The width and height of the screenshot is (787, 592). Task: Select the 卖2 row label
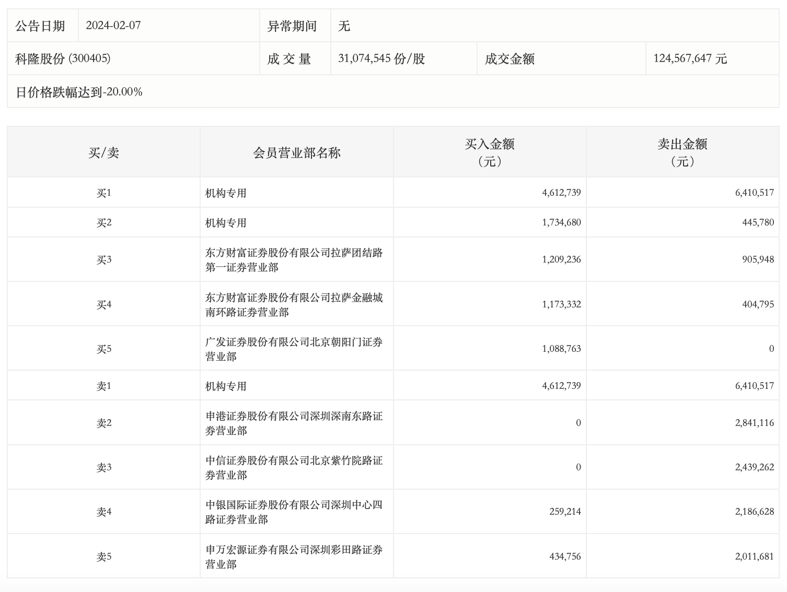[x=103, y=423]
